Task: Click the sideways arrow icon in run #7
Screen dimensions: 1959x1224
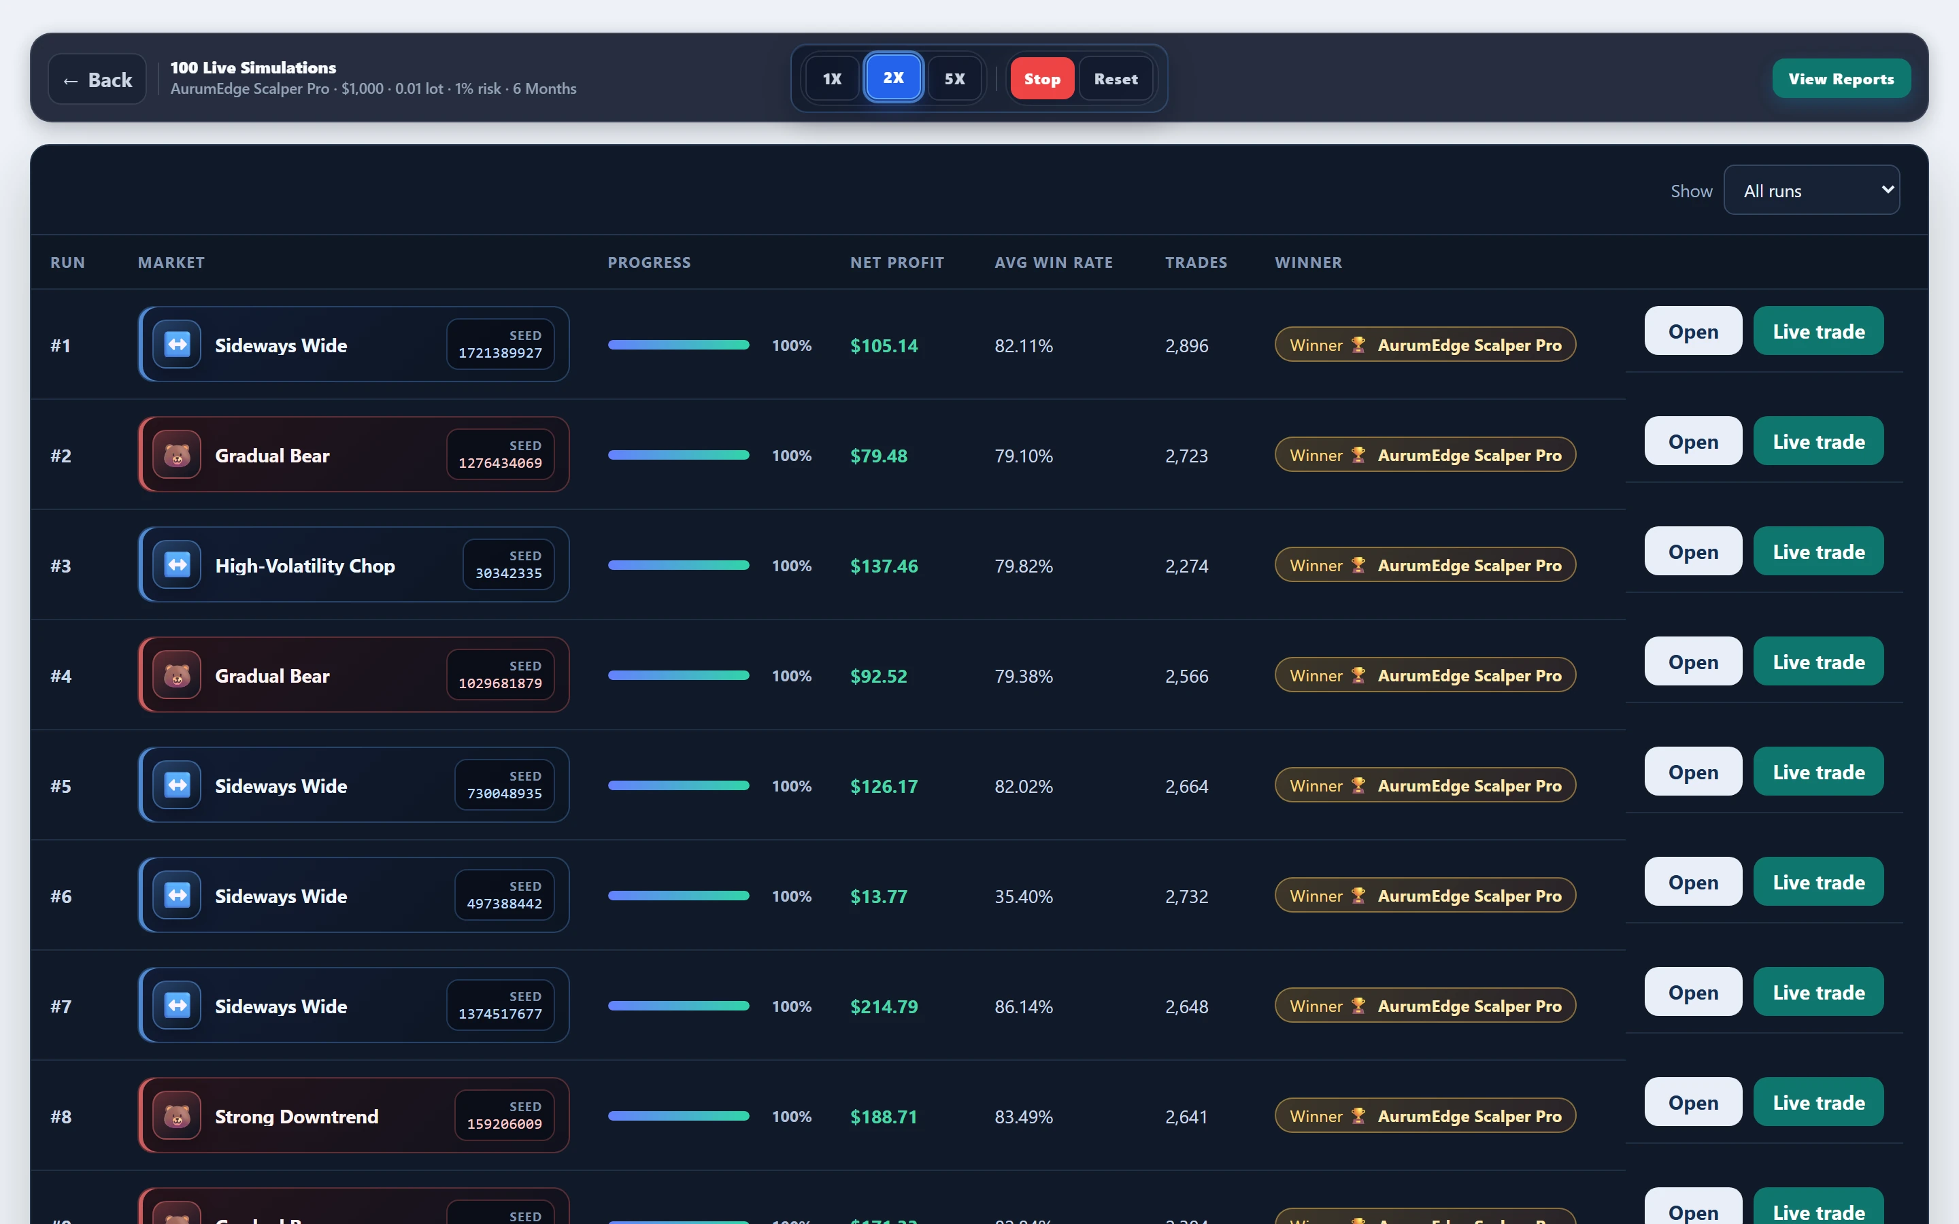Action: pyautogui.click(x=176, y=1006)
